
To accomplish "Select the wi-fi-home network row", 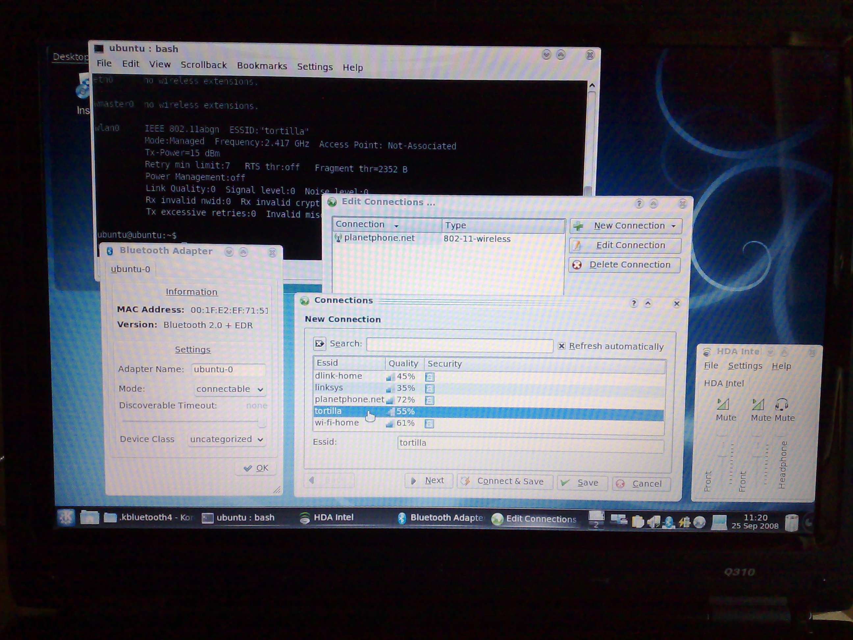I will pos(489,423).
